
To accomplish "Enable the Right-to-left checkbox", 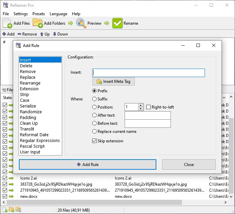I will (148, 107).
